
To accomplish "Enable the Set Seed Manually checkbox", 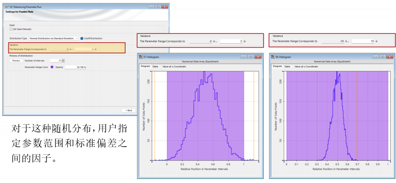I will pos(11,29).
